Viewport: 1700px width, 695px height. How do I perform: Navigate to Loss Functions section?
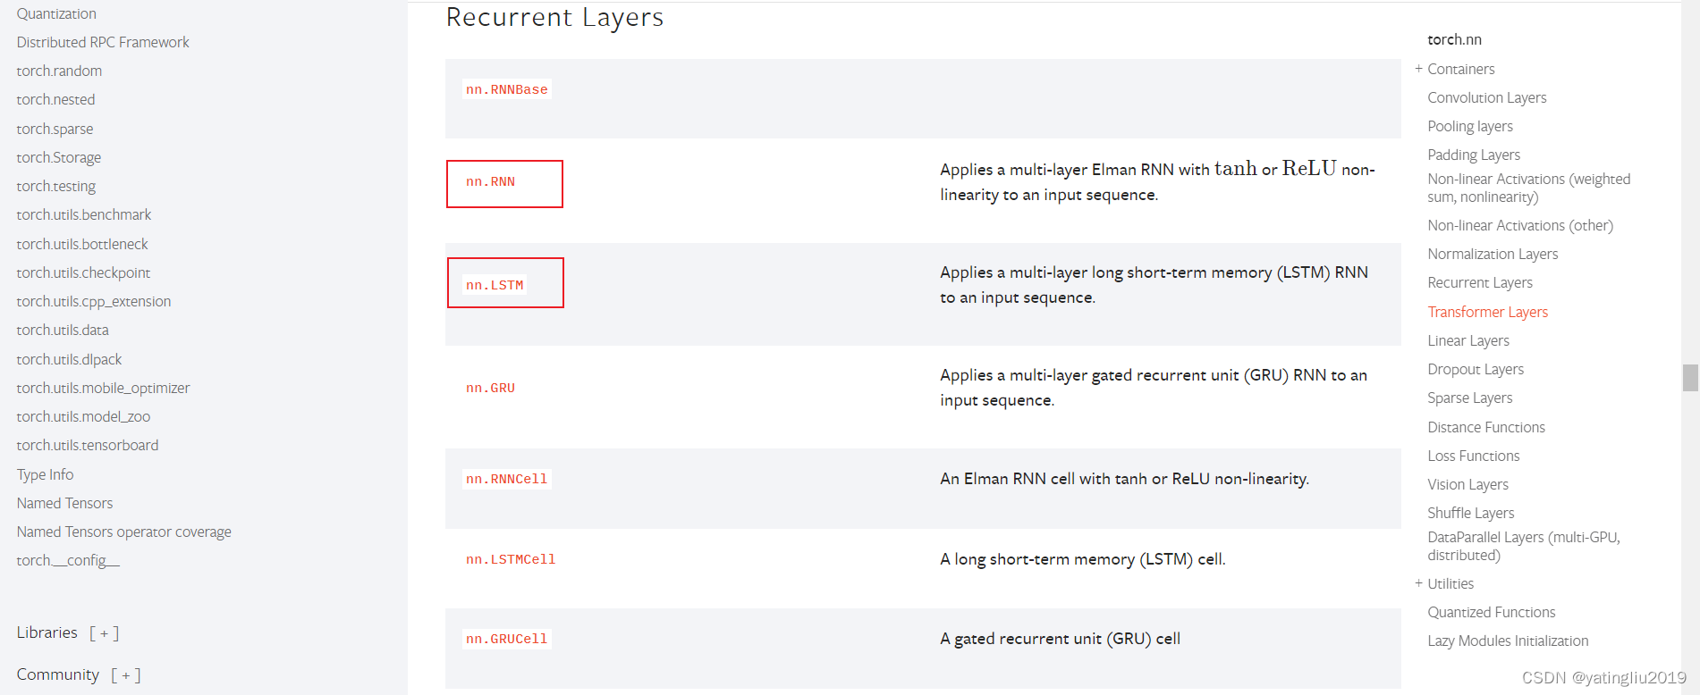tap(1473, 456)
